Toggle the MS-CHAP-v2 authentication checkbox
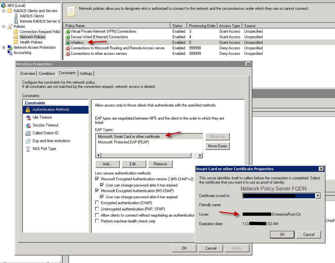 (97, 179)
